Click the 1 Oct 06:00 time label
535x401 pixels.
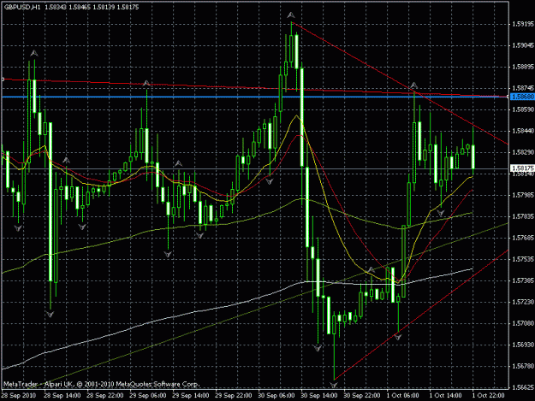coord(403,396)
